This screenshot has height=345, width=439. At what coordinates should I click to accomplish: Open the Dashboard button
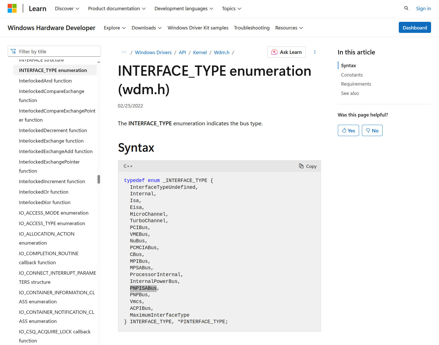pos(415,27)
